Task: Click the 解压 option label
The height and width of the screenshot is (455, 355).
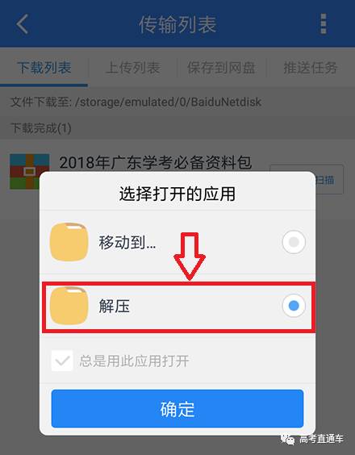Action: pyautogui.click(x=114, y=306)
